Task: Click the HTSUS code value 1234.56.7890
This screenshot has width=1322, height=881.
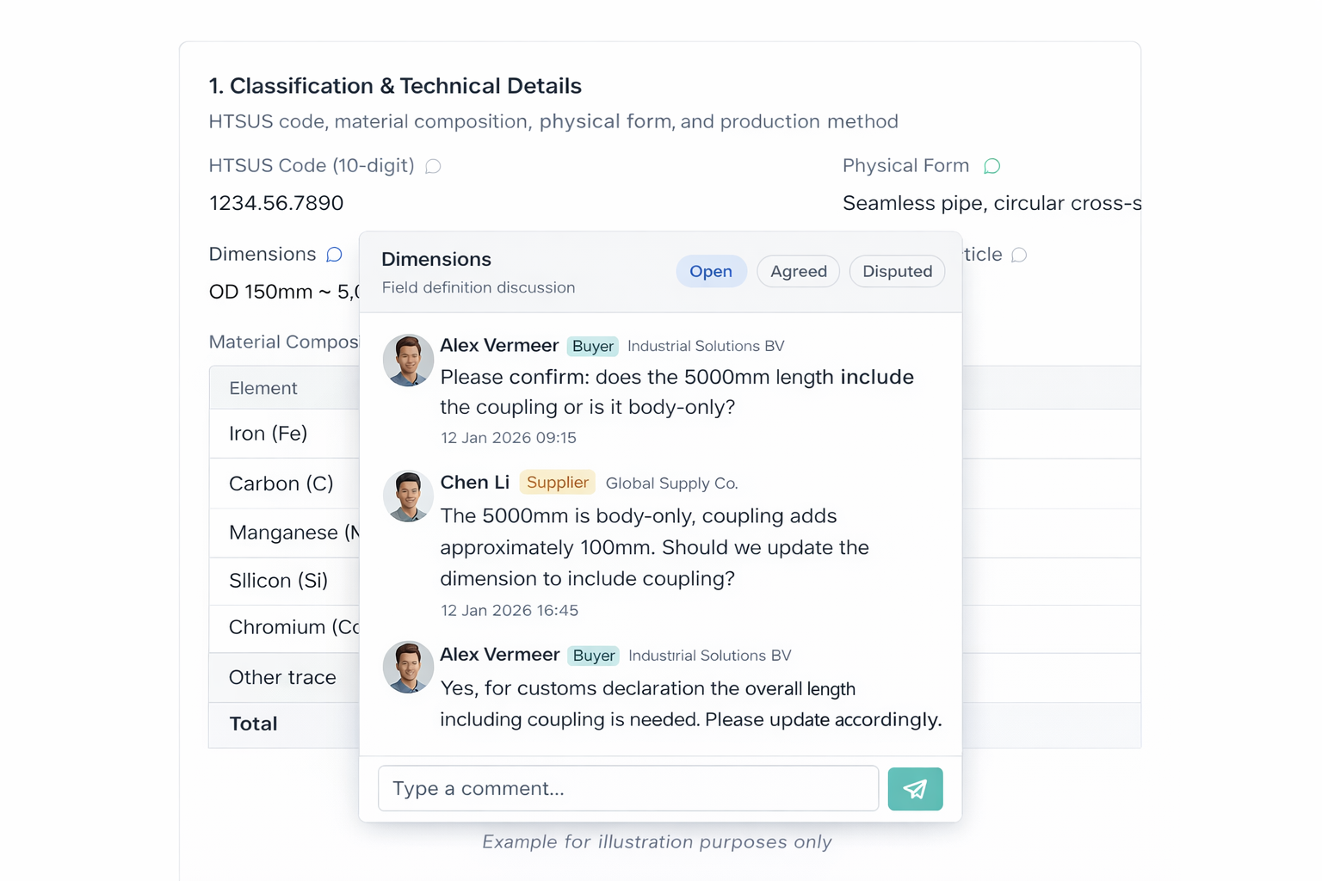Action: (276, 203)
